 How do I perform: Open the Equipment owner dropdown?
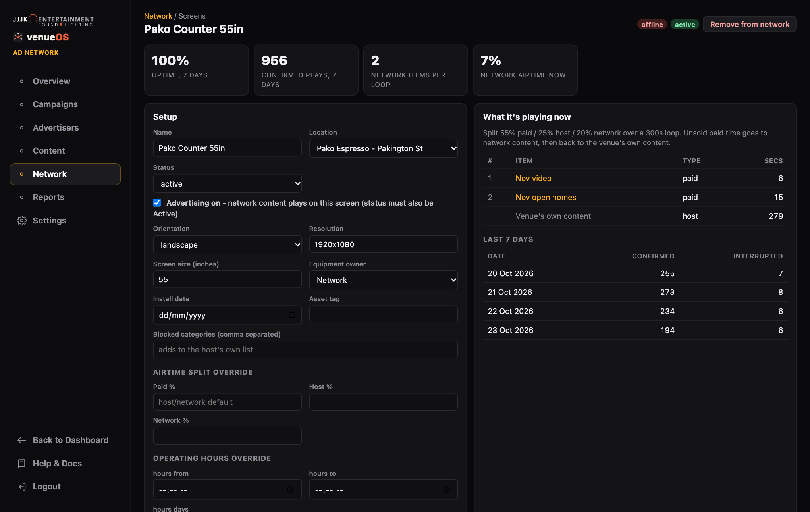(383, 280)
